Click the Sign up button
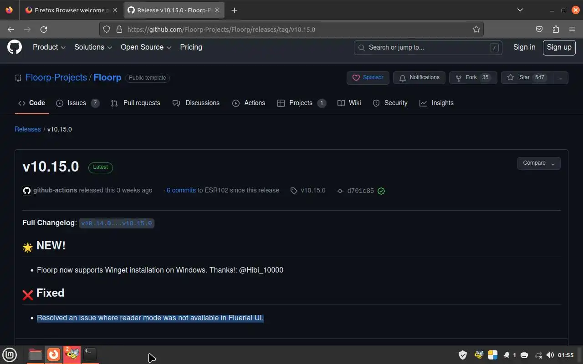 coord(559,47)
